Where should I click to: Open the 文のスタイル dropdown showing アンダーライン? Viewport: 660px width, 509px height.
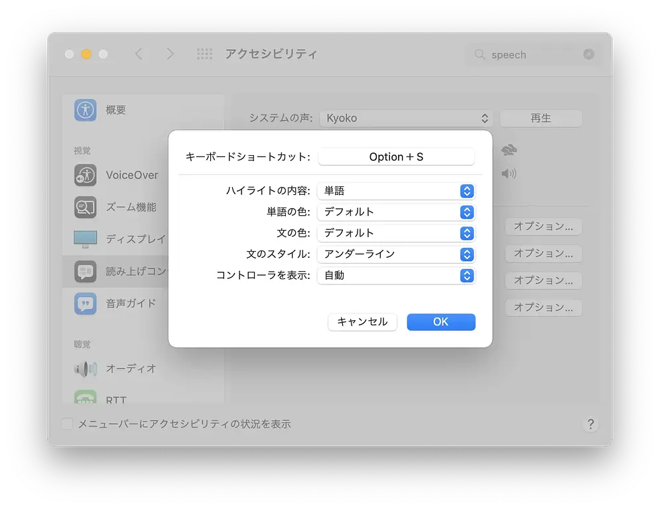point(396,254)
